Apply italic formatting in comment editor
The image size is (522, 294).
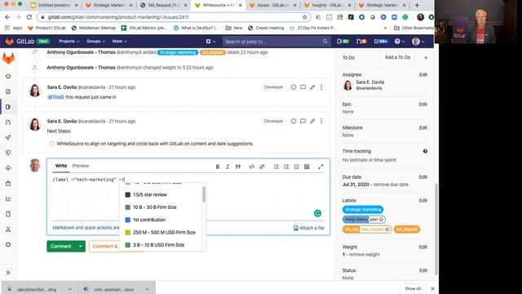[x=228, y=167]
